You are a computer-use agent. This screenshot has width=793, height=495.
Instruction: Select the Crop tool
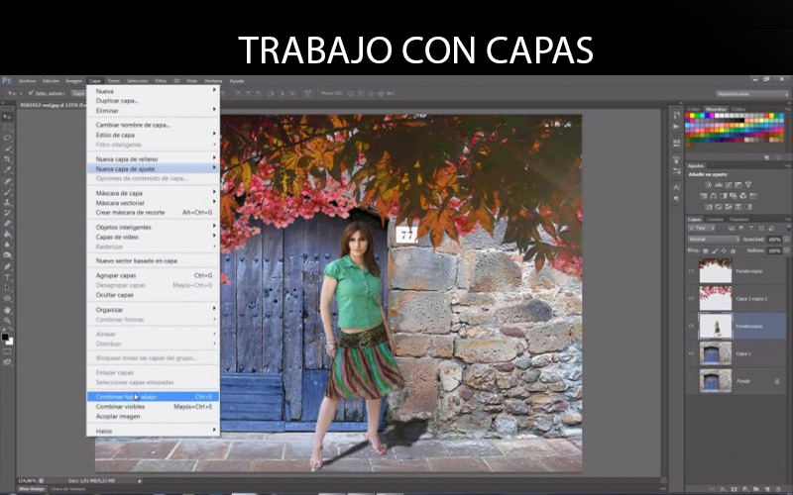(x=7, y=158)
